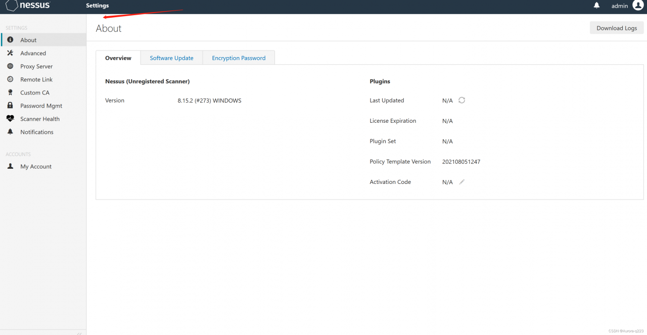Click the Last Updated label
Viewport: 647px width, 335px height.
coord(387,101)
